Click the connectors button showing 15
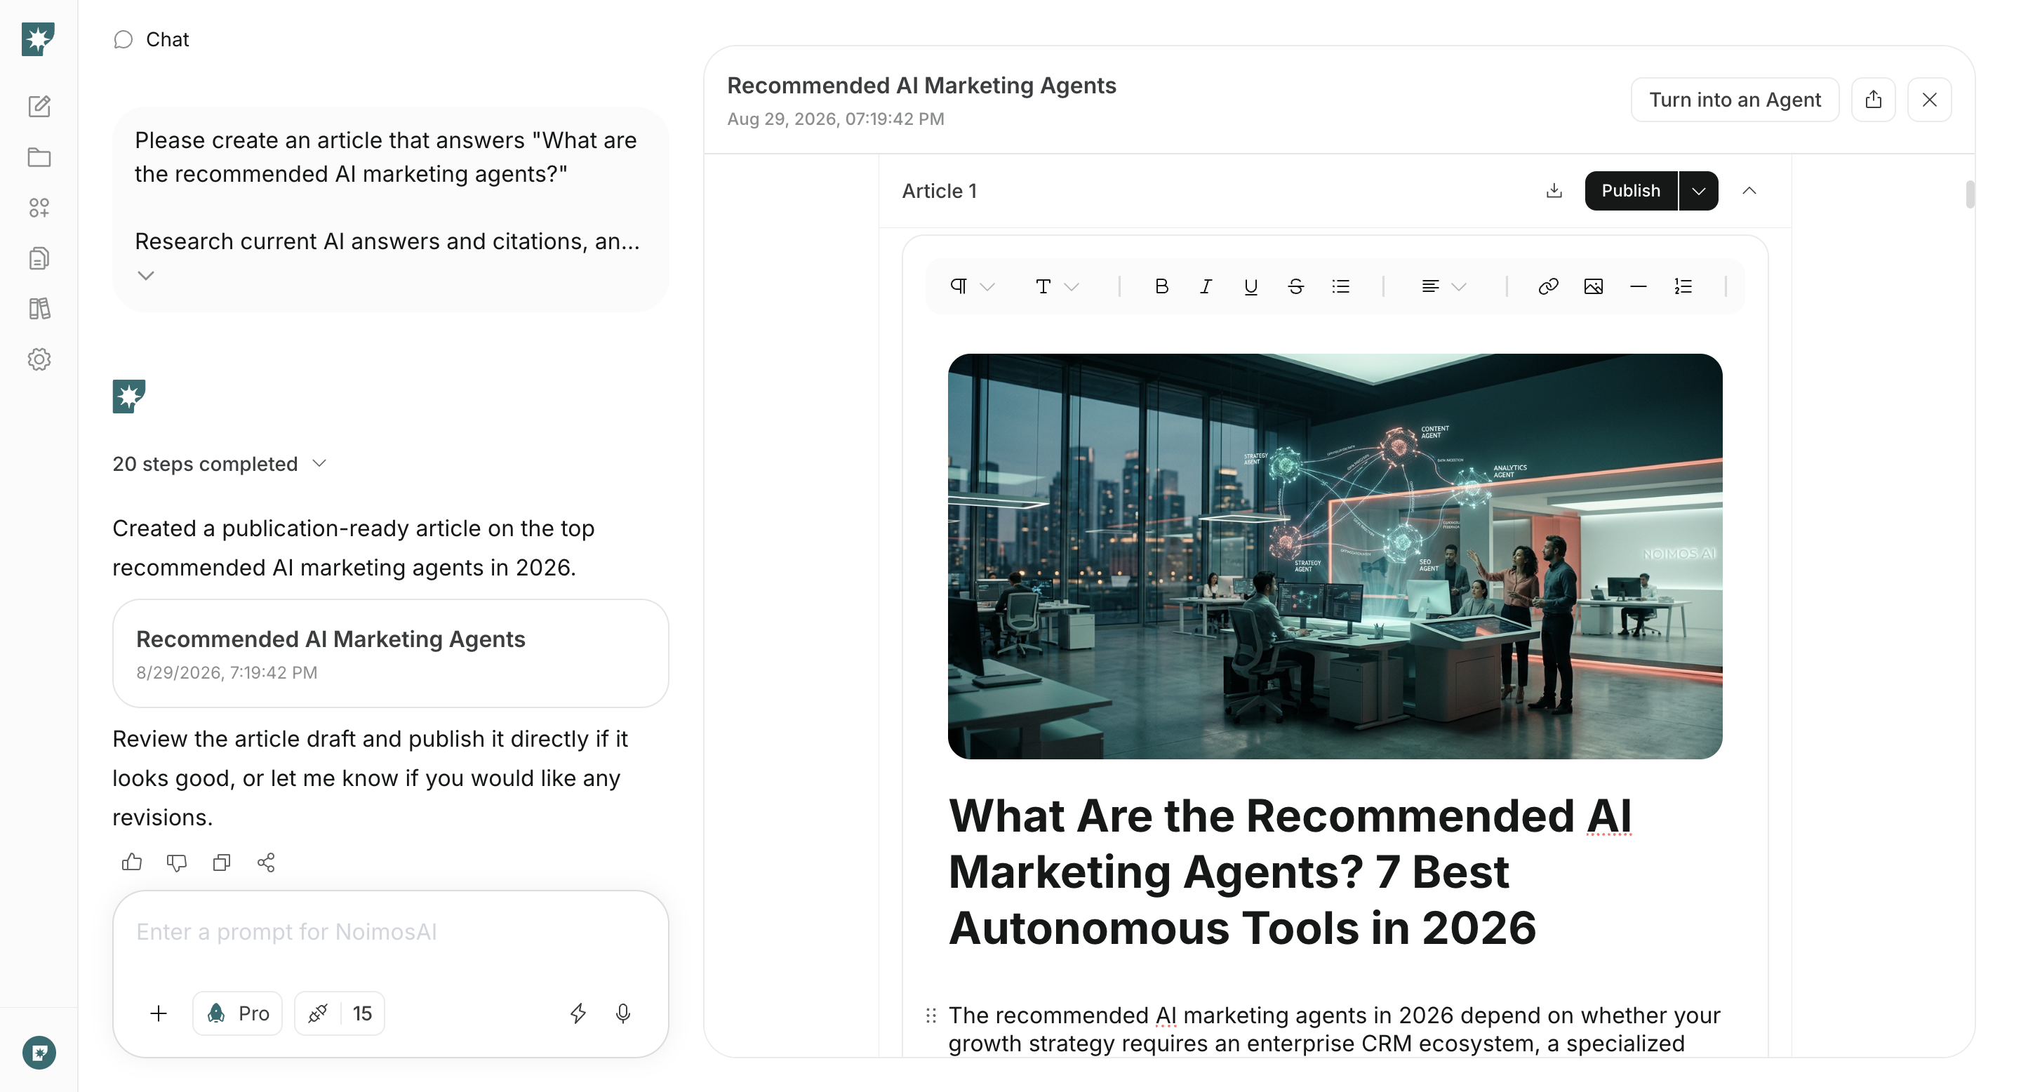Viewport: 2021px width, 1092px height. coord(339,1013)
